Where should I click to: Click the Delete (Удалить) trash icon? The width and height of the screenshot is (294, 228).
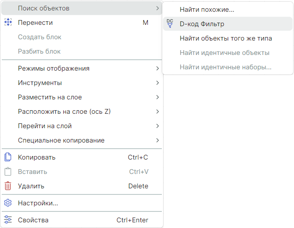tap(7, 186)
